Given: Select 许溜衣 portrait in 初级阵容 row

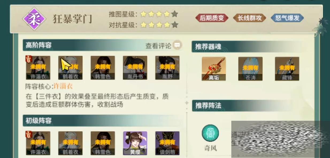Looking at the screenshot, I should click(38, 143).
